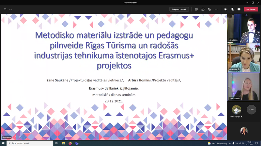
Task: Open the meeting chat
Action: click(203, 9)
